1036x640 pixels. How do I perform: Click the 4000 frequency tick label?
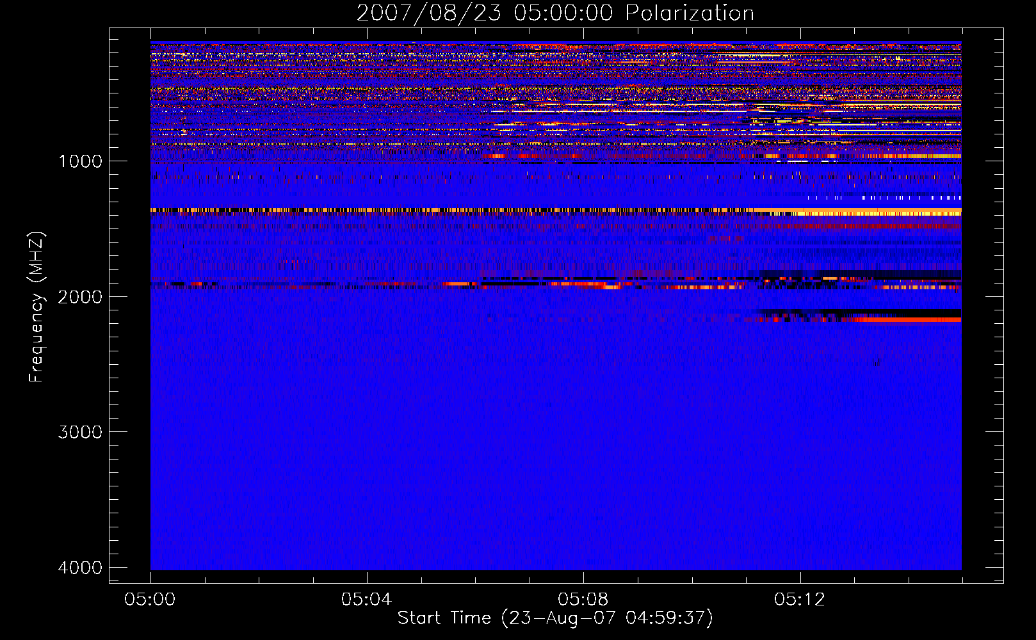pyautogui.click(x=80, y=568)
